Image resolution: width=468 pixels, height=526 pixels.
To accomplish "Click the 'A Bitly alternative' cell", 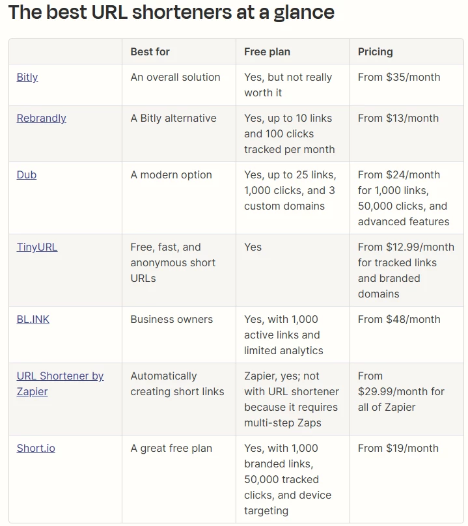I will coord(173,118).
